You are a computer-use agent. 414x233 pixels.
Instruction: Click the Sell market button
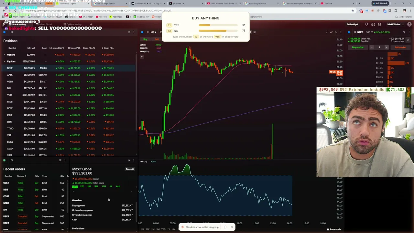click(400, 47)
